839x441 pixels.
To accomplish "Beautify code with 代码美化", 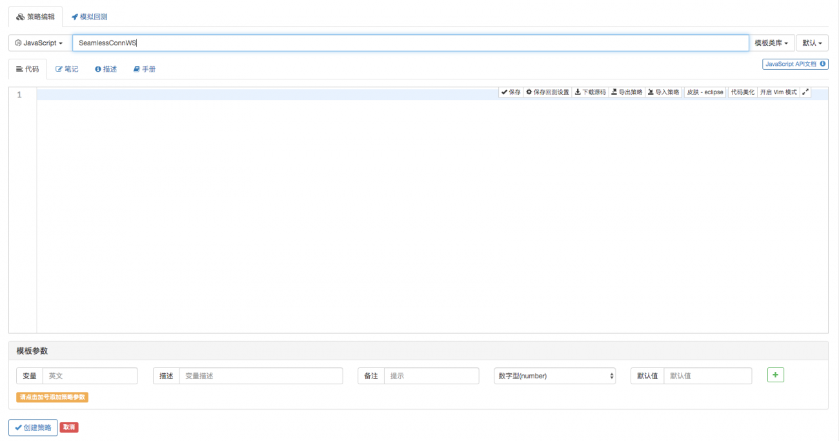I will point(742,92).
